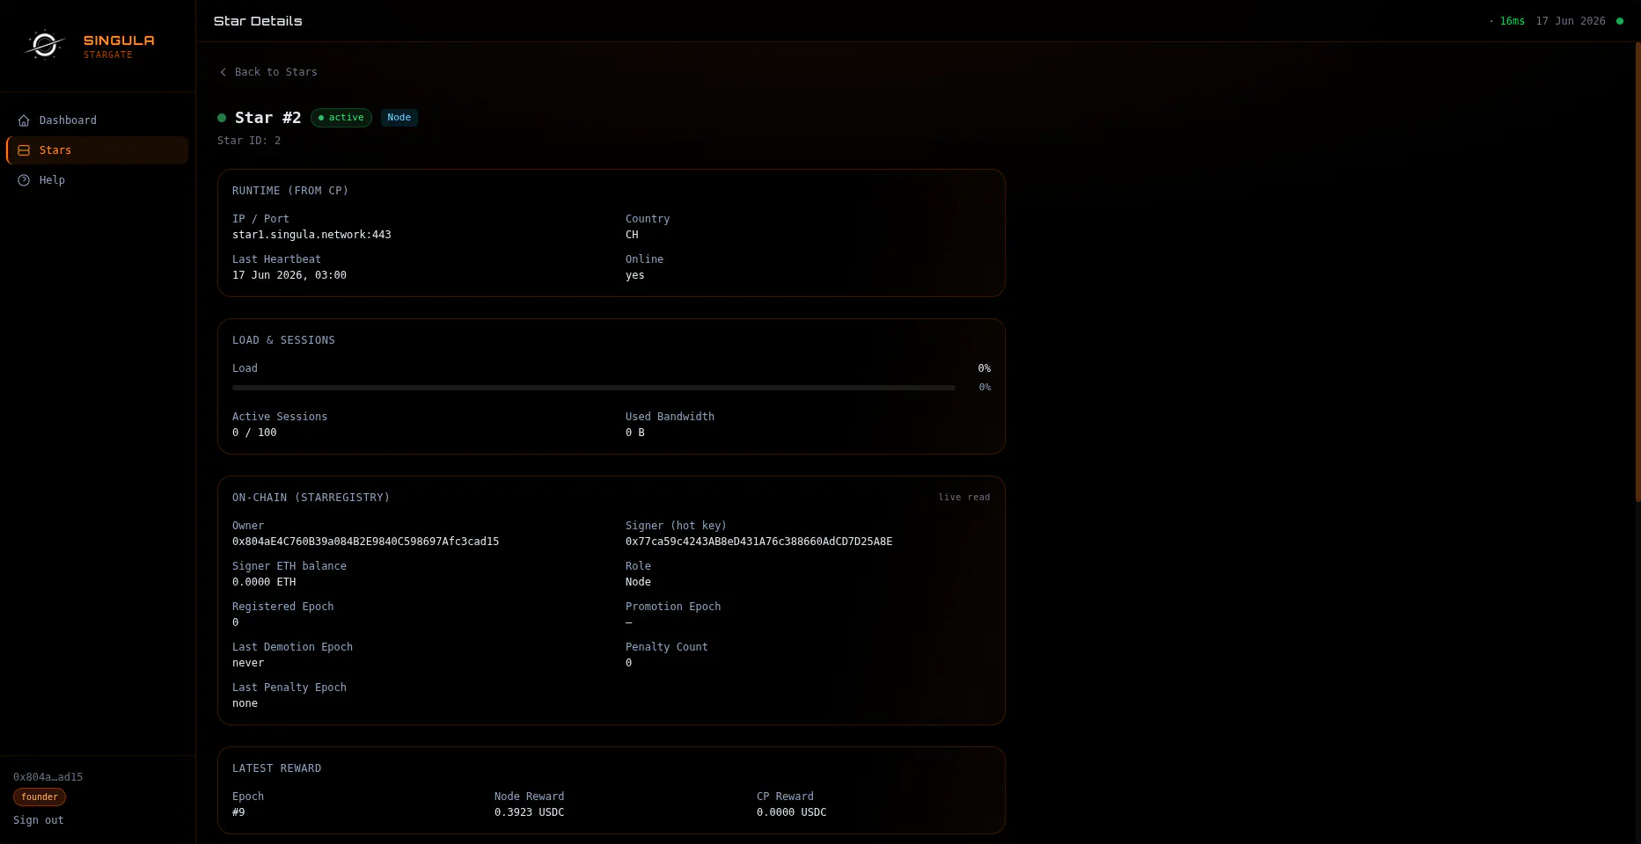The width and height of the screenshot is (1641, 844).
Task: Click CP Reward 0.0000 USDC
Action: [792, 812]
